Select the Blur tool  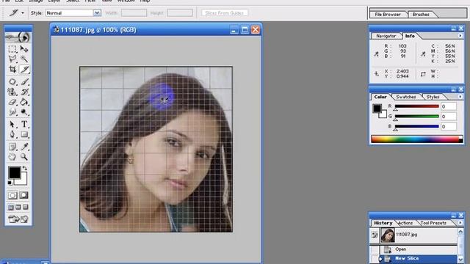point(12,112)
